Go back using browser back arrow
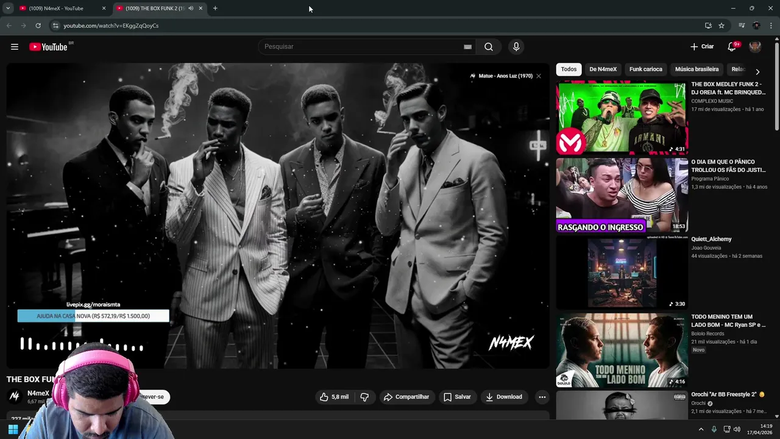780x439 pixels. click(x=9, y=26)
